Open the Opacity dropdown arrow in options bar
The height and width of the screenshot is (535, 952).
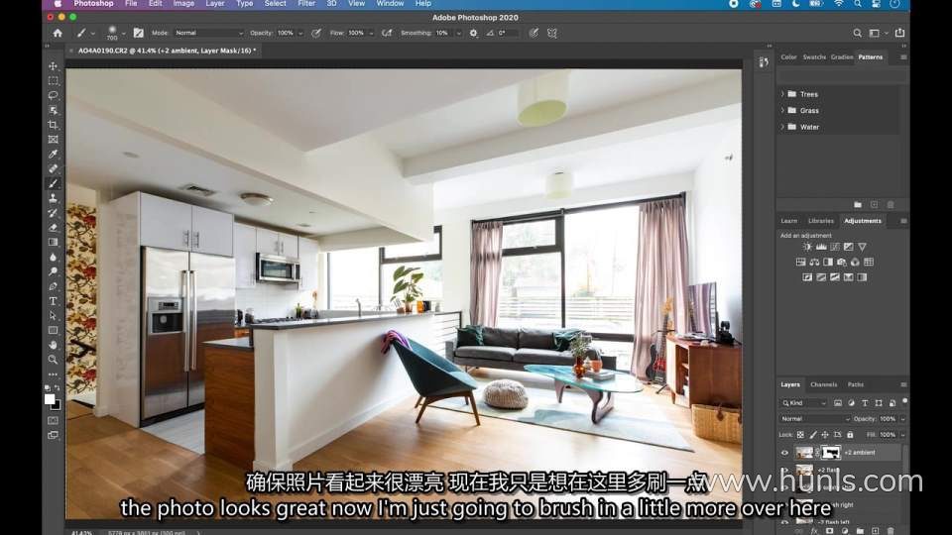click(300, 34)
